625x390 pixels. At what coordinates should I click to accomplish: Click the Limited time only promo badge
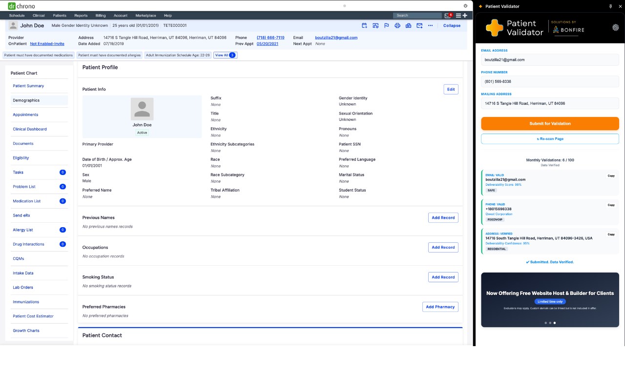550,302
